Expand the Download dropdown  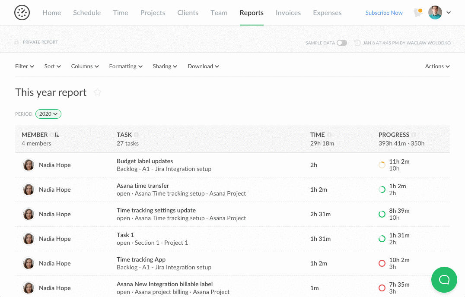coord(203,66)
